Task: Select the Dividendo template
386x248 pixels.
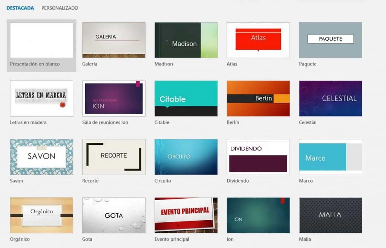Action: coord(258,157)
